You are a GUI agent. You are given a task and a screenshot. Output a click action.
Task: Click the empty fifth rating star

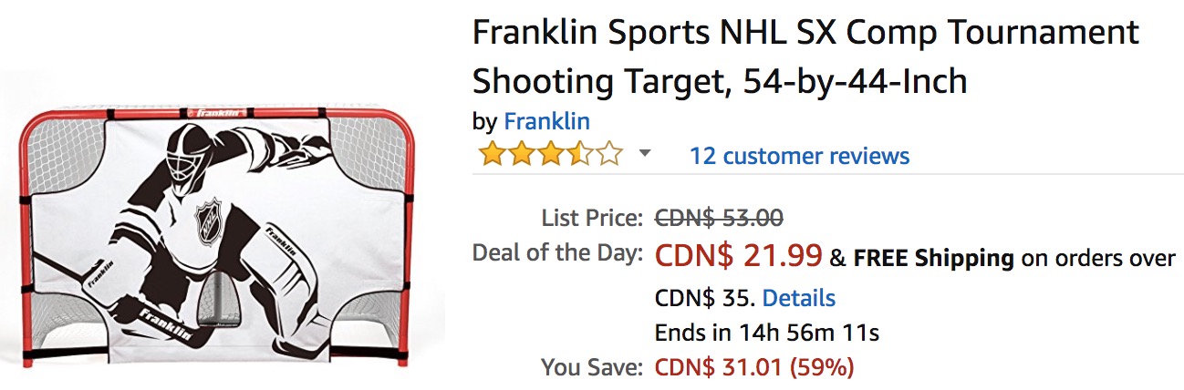pyautogui.click(x=608, y=155)
